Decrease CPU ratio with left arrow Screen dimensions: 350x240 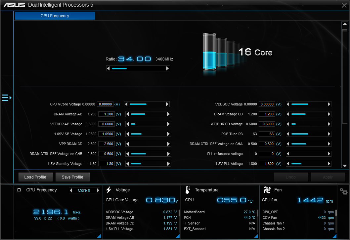coord(109,68)
